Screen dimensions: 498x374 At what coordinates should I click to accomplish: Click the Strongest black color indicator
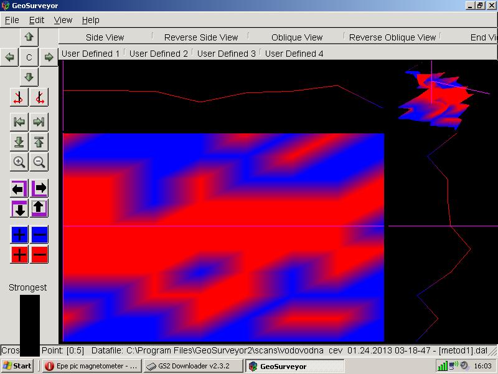30,325
